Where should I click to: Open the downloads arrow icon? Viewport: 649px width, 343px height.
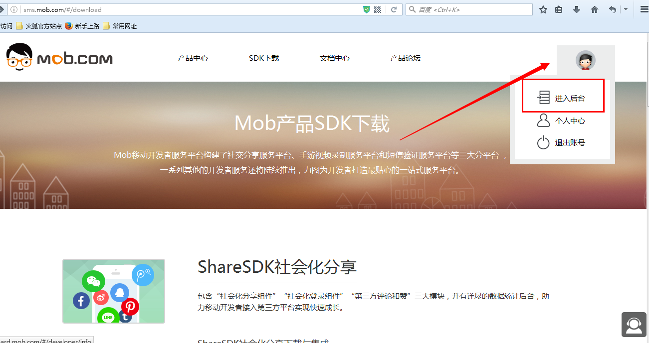577,9
